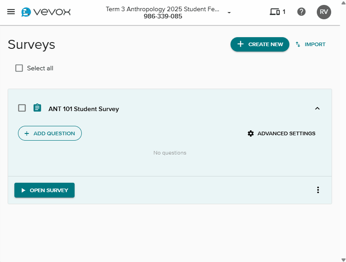346x262 pixels.
Task: Expand the session selector dropdown arrow
Action: point(229,13)
